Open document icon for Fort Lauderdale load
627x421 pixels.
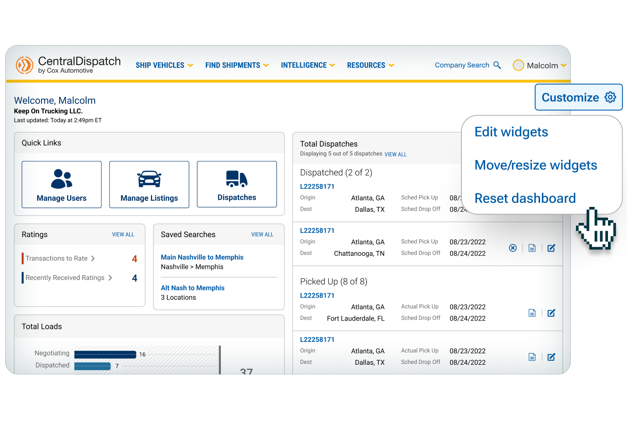click(x=532, y=313)
